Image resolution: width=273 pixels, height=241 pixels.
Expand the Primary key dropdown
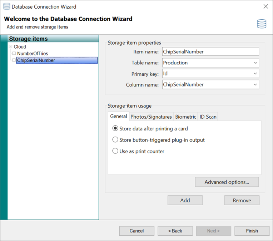(x=255, y=74)
